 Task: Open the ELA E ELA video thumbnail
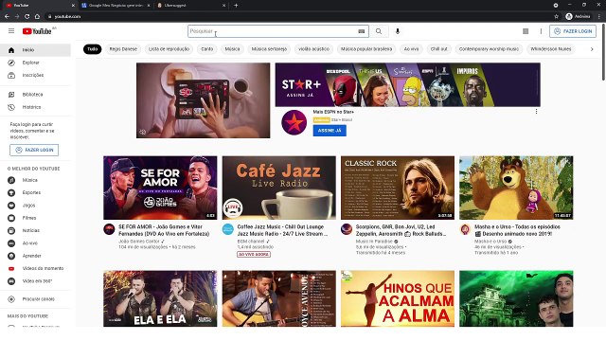[x=160, y=299]
